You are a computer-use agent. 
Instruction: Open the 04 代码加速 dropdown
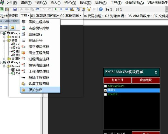(93, 16)
